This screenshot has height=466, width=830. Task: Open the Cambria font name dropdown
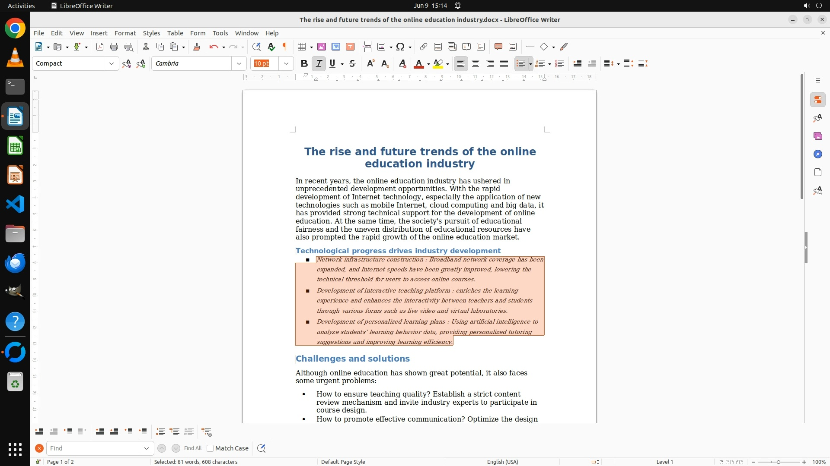239,63
